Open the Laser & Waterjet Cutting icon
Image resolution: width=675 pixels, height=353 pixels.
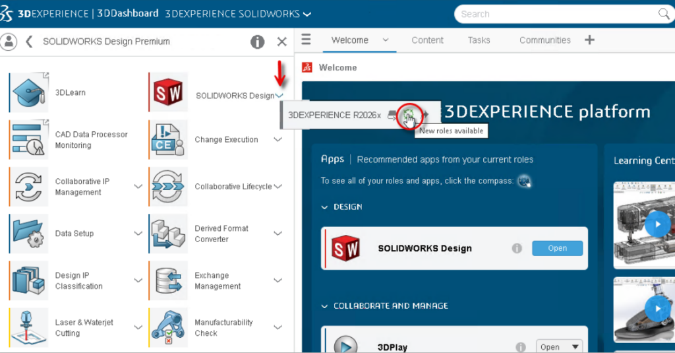29,327
